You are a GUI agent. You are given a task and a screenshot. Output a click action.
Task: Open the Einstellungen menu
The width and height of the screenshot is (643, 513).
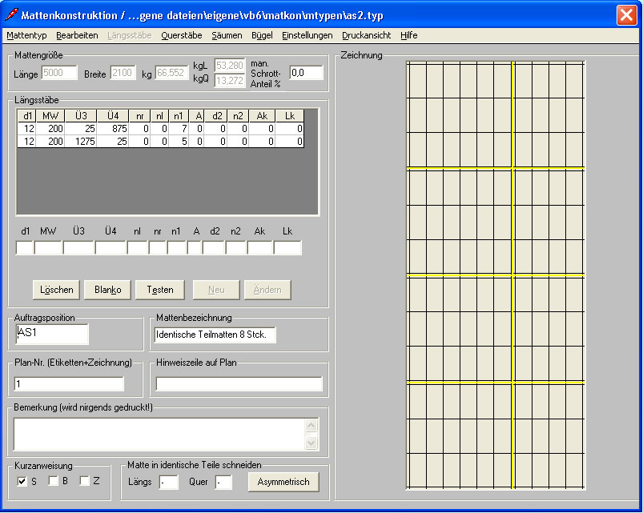307,35
